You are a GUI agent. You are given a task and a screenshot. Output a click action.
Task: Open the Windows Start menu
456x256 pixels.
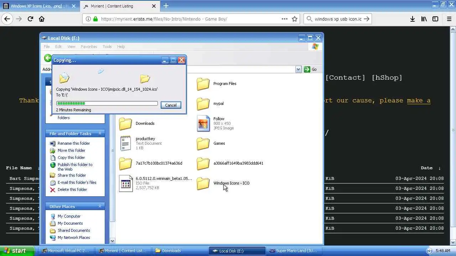tap(17, 251)
